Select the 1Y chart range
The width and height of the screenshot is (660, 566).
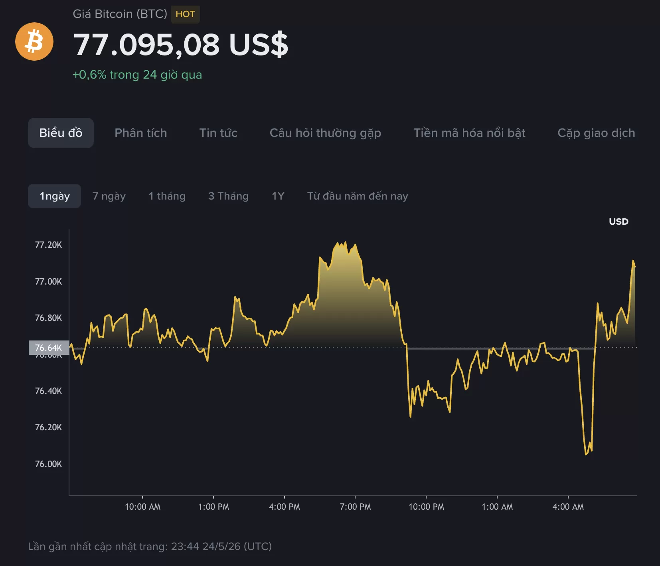tap(278, 196)
